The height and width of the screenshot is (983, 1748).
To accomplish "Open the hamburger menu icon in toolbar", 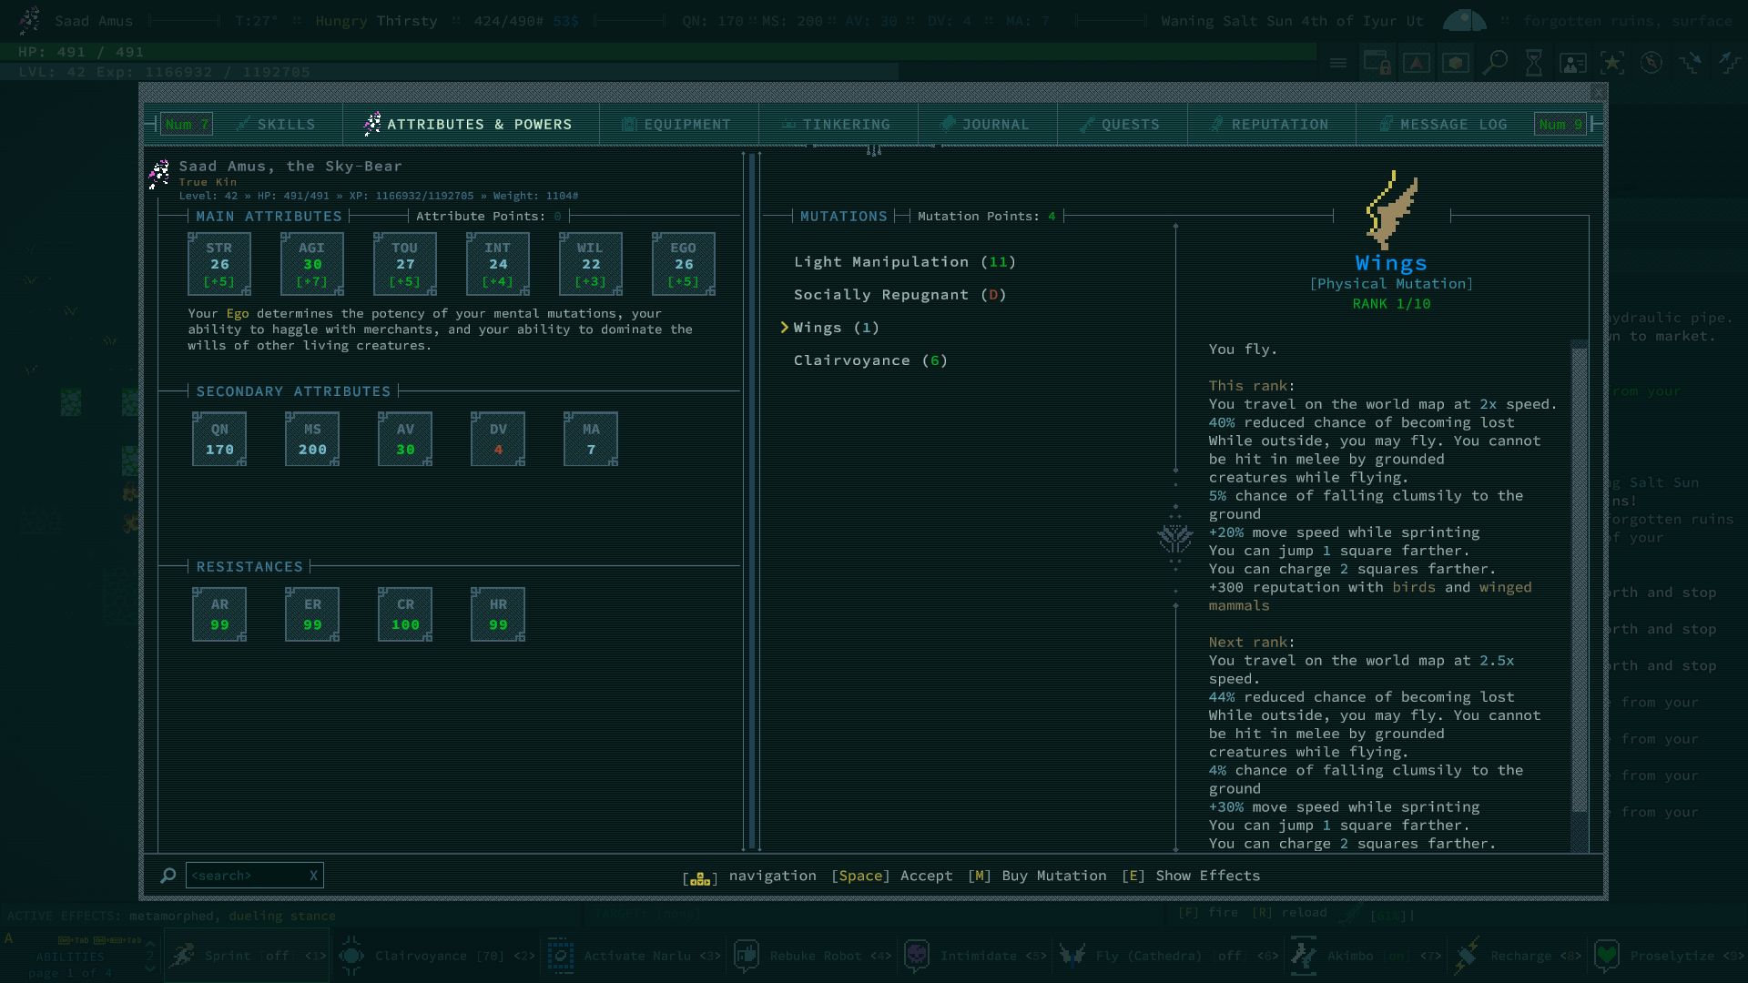I will tap(1337, 63).
